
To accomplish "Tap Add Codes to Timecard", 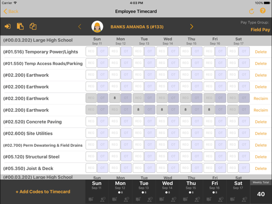I will click(43, 192).
